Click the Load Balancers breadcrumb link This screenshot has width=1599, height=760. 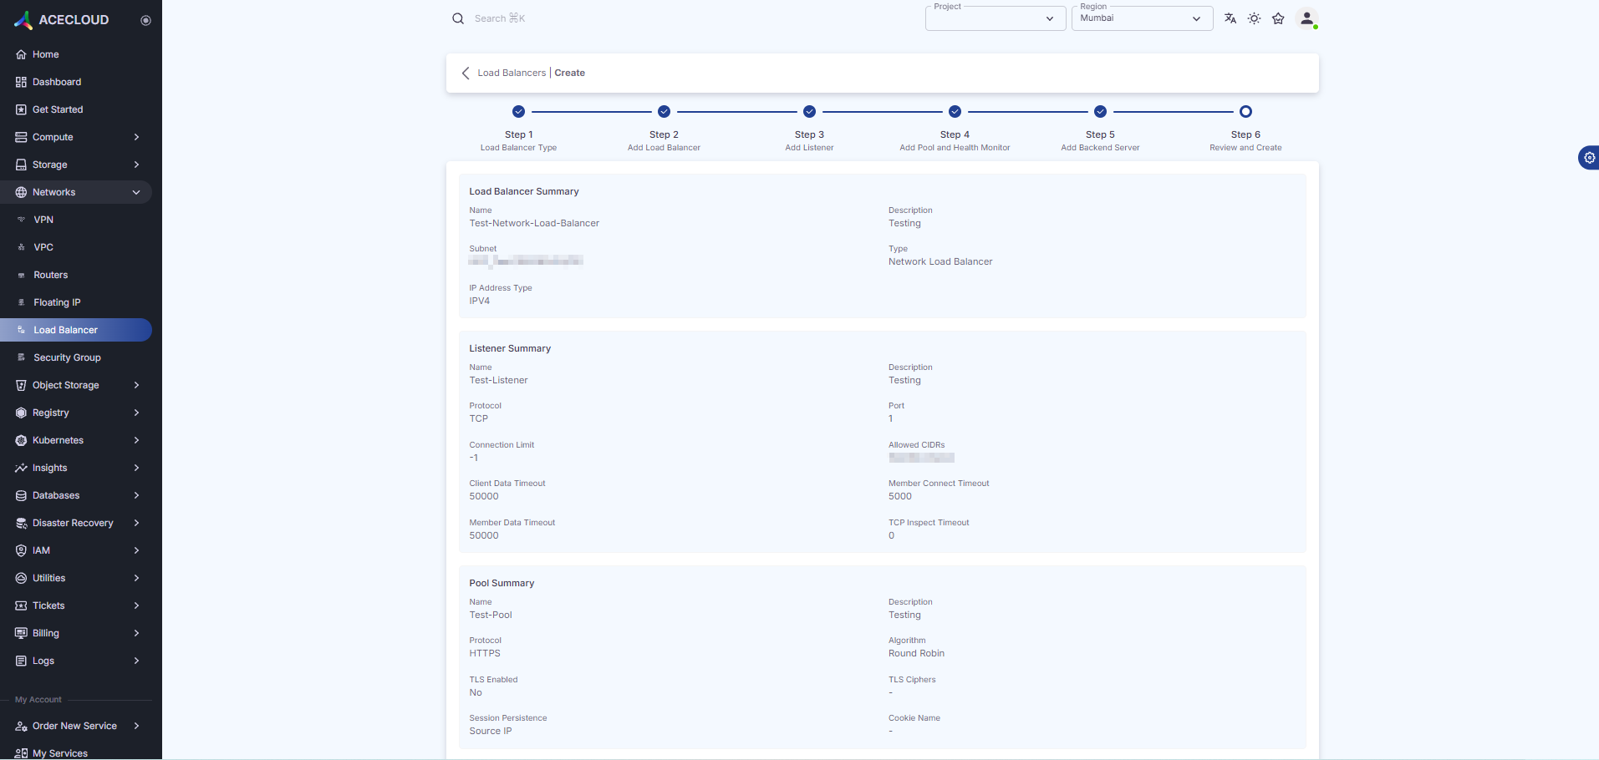tap(512, 73)
